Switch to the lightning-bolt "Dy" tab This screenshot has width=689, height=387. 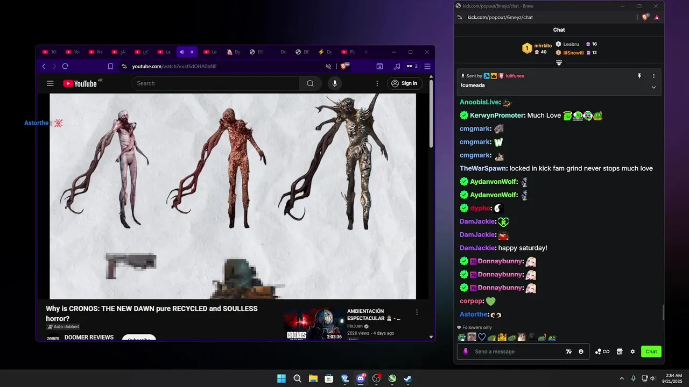[325, 52]
